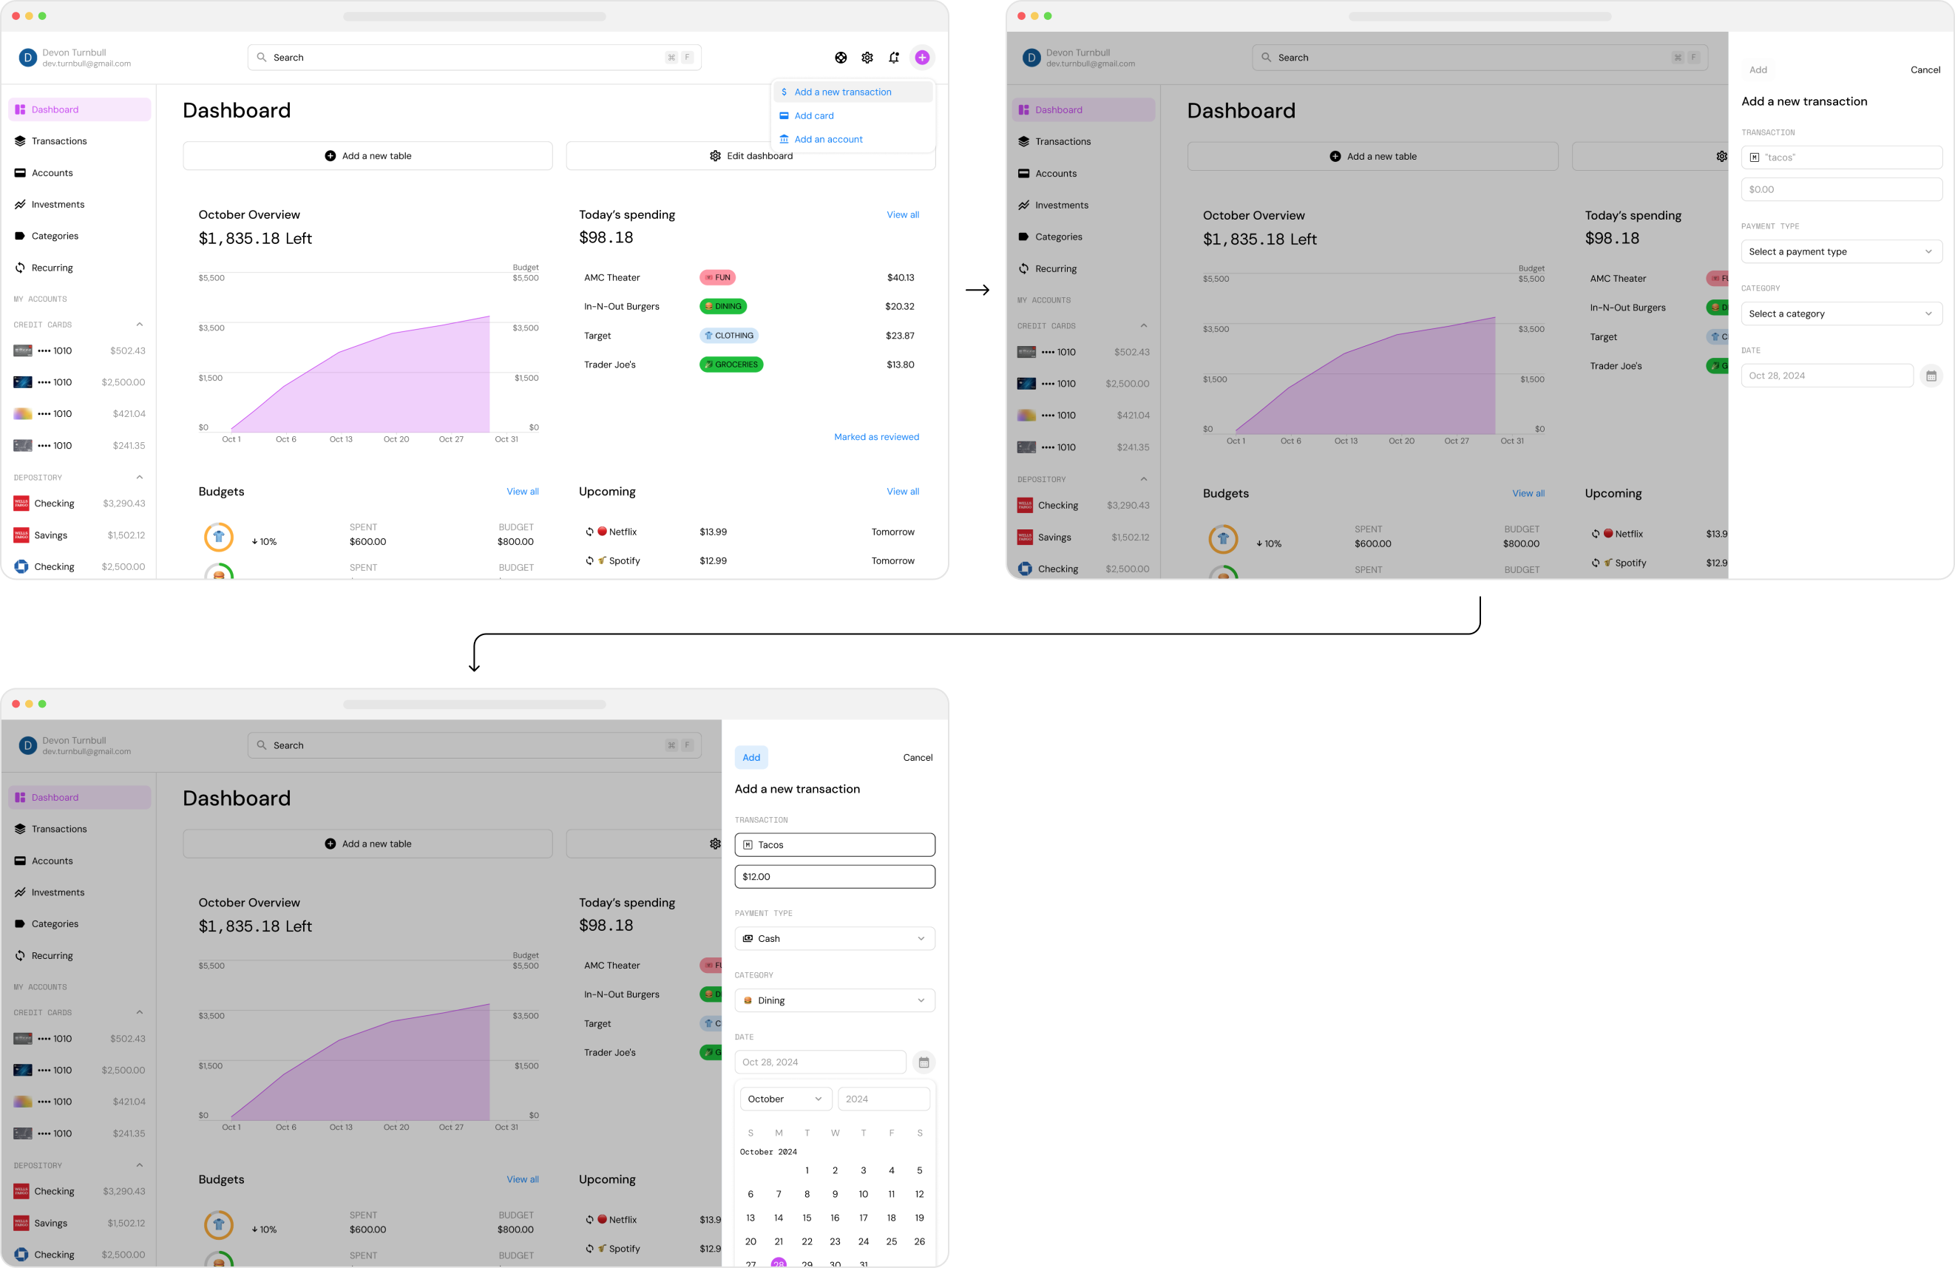Choose Add card from the menu

click(x=853, y=116)
